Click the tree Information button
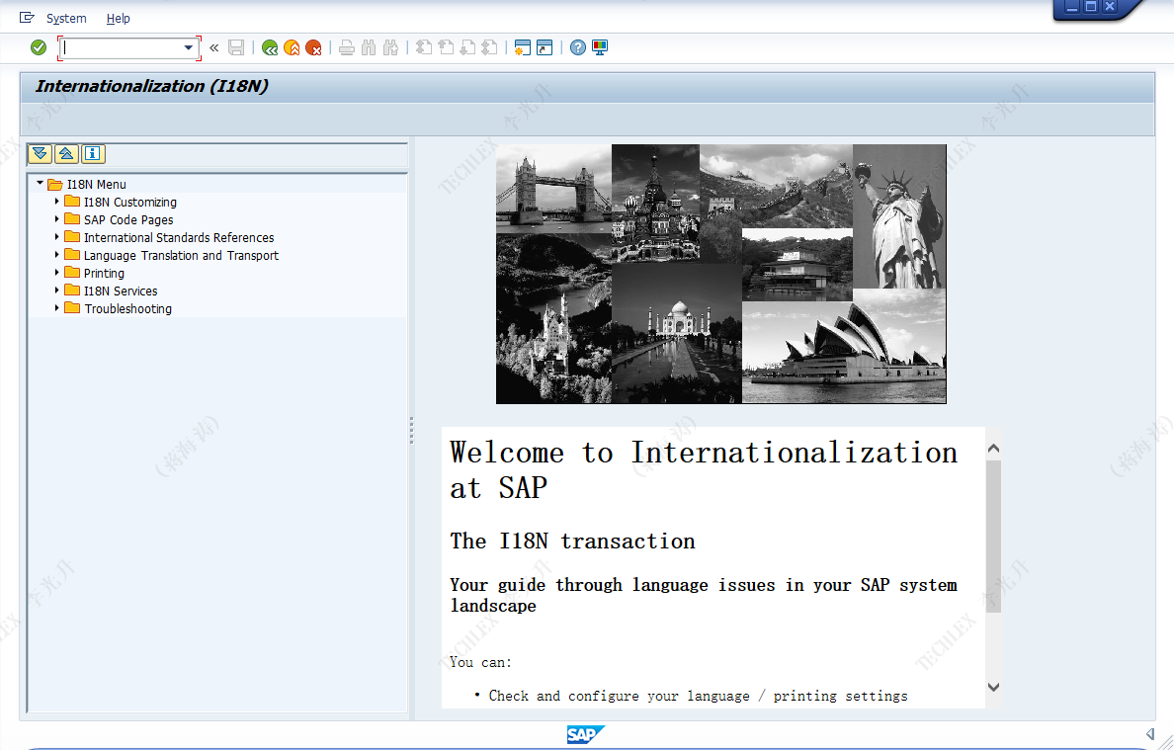 pyautogui.click(x=93, y=154)
